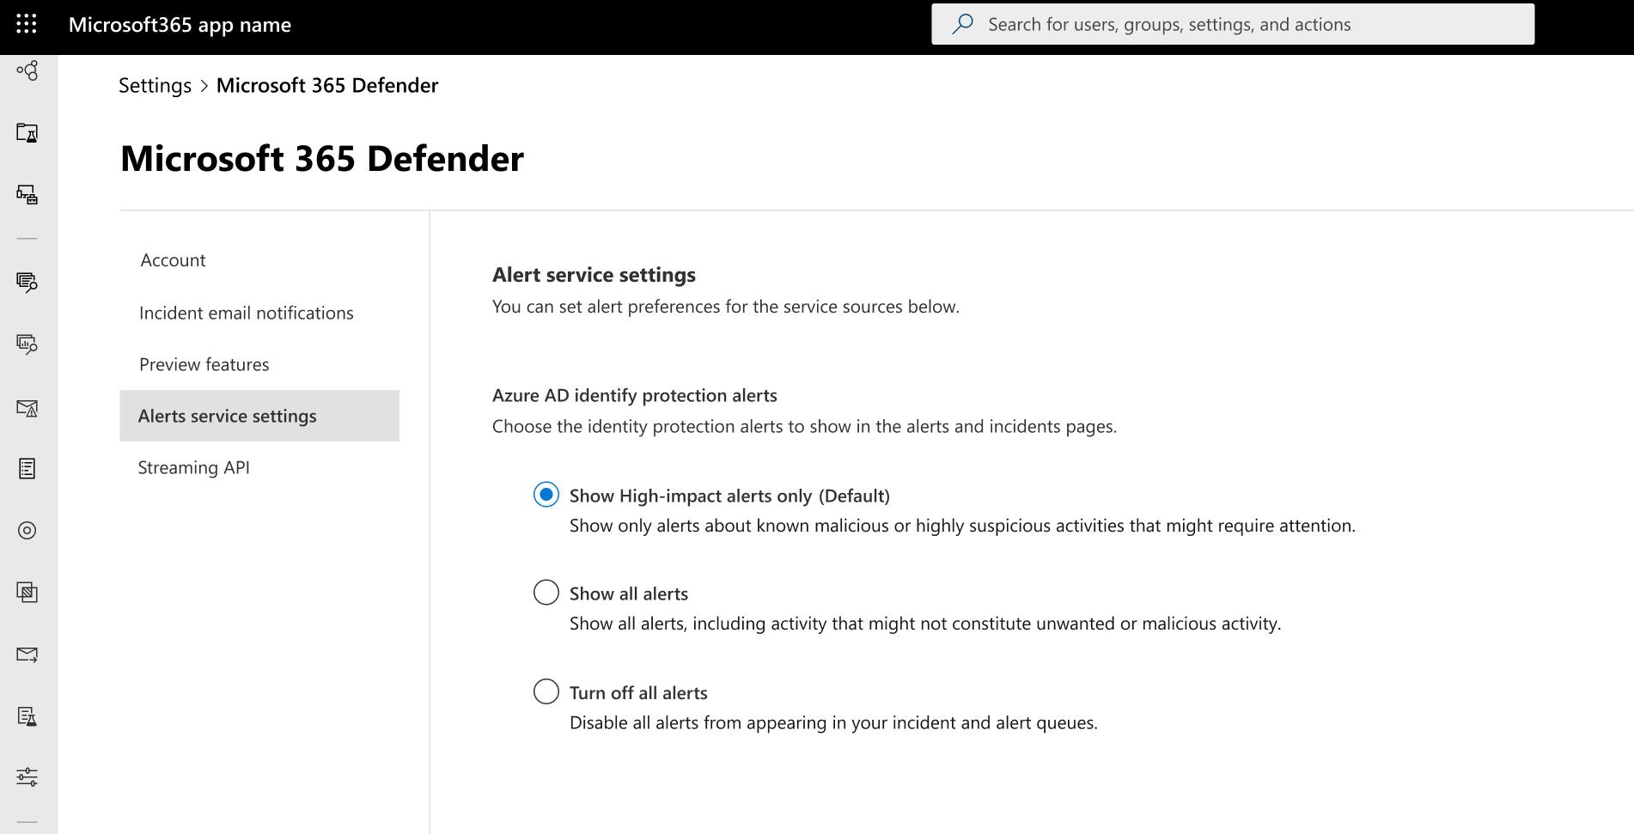Open the app launcher waffle grid
The width and height of the screenshot is (1634, 834).
pos(27,24)
